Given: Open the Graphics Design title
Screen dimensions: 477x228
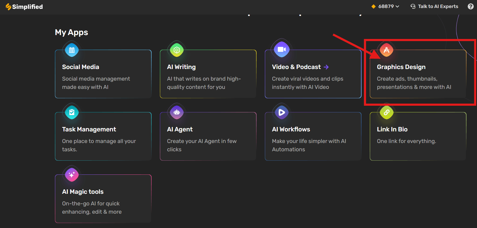Looking at the screenshot, I should point(401,67).
